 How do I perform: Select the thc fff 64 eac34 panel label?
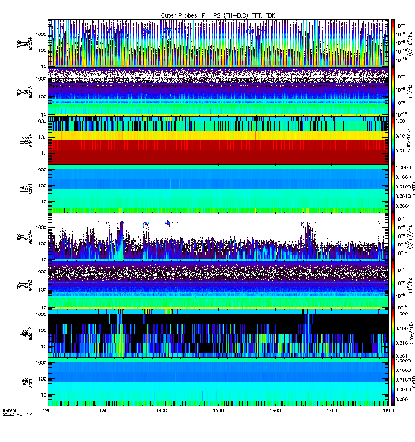(x=24, y=237)
